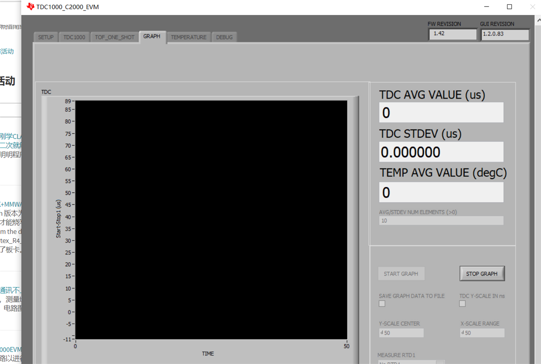Select the TOF_ONE_SHOT tab
This screenshot has height=364, width=541.
pos(115,37)
